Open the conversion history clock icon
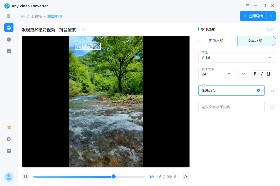 click(x=9, y=40)
